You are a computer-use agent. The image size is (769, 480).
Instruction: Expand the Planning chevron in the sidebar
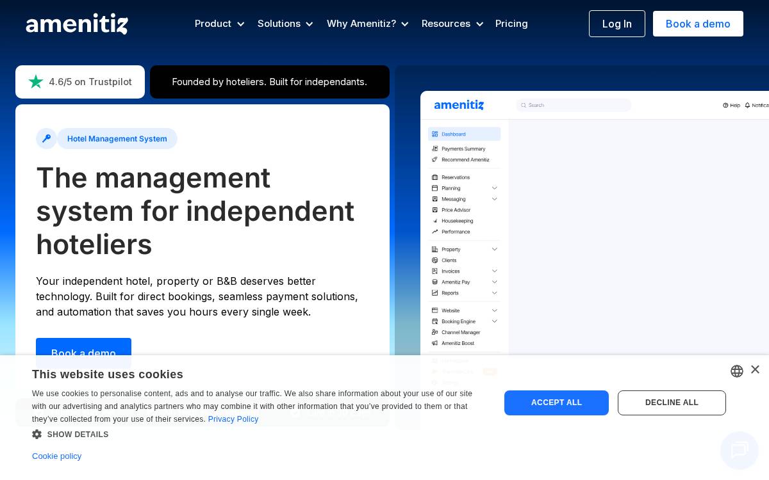[x=495, y=188]
